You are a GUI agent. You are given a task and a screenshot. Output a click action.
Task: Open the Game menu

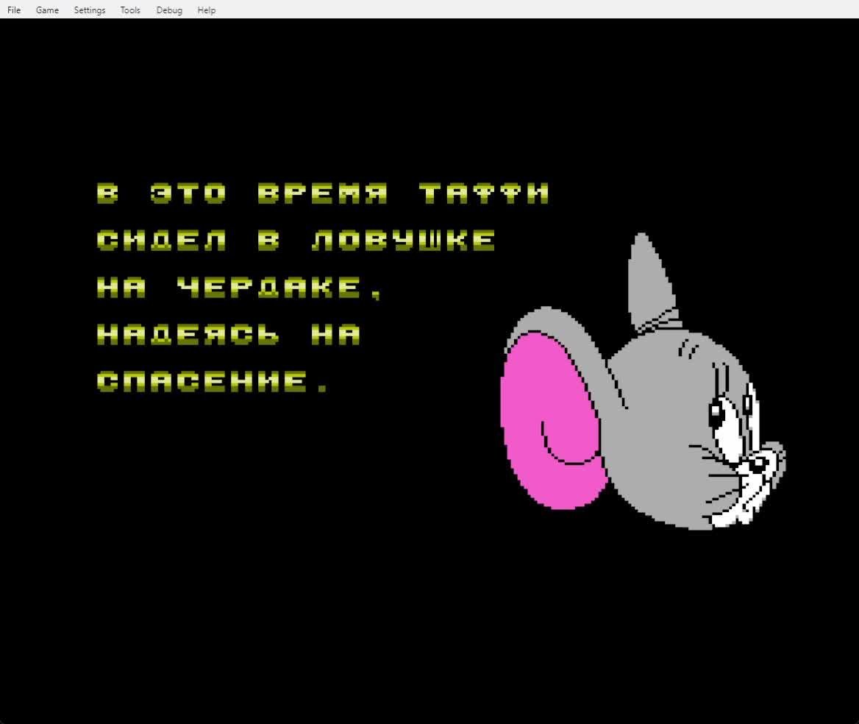47,10
